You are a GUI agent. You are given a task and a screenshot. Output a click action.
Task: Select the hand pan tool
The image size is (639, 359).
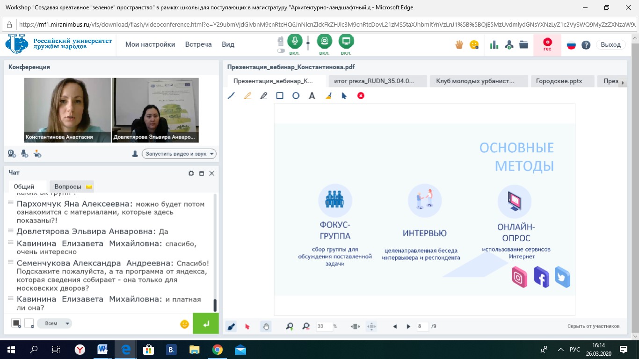(266, 326)
